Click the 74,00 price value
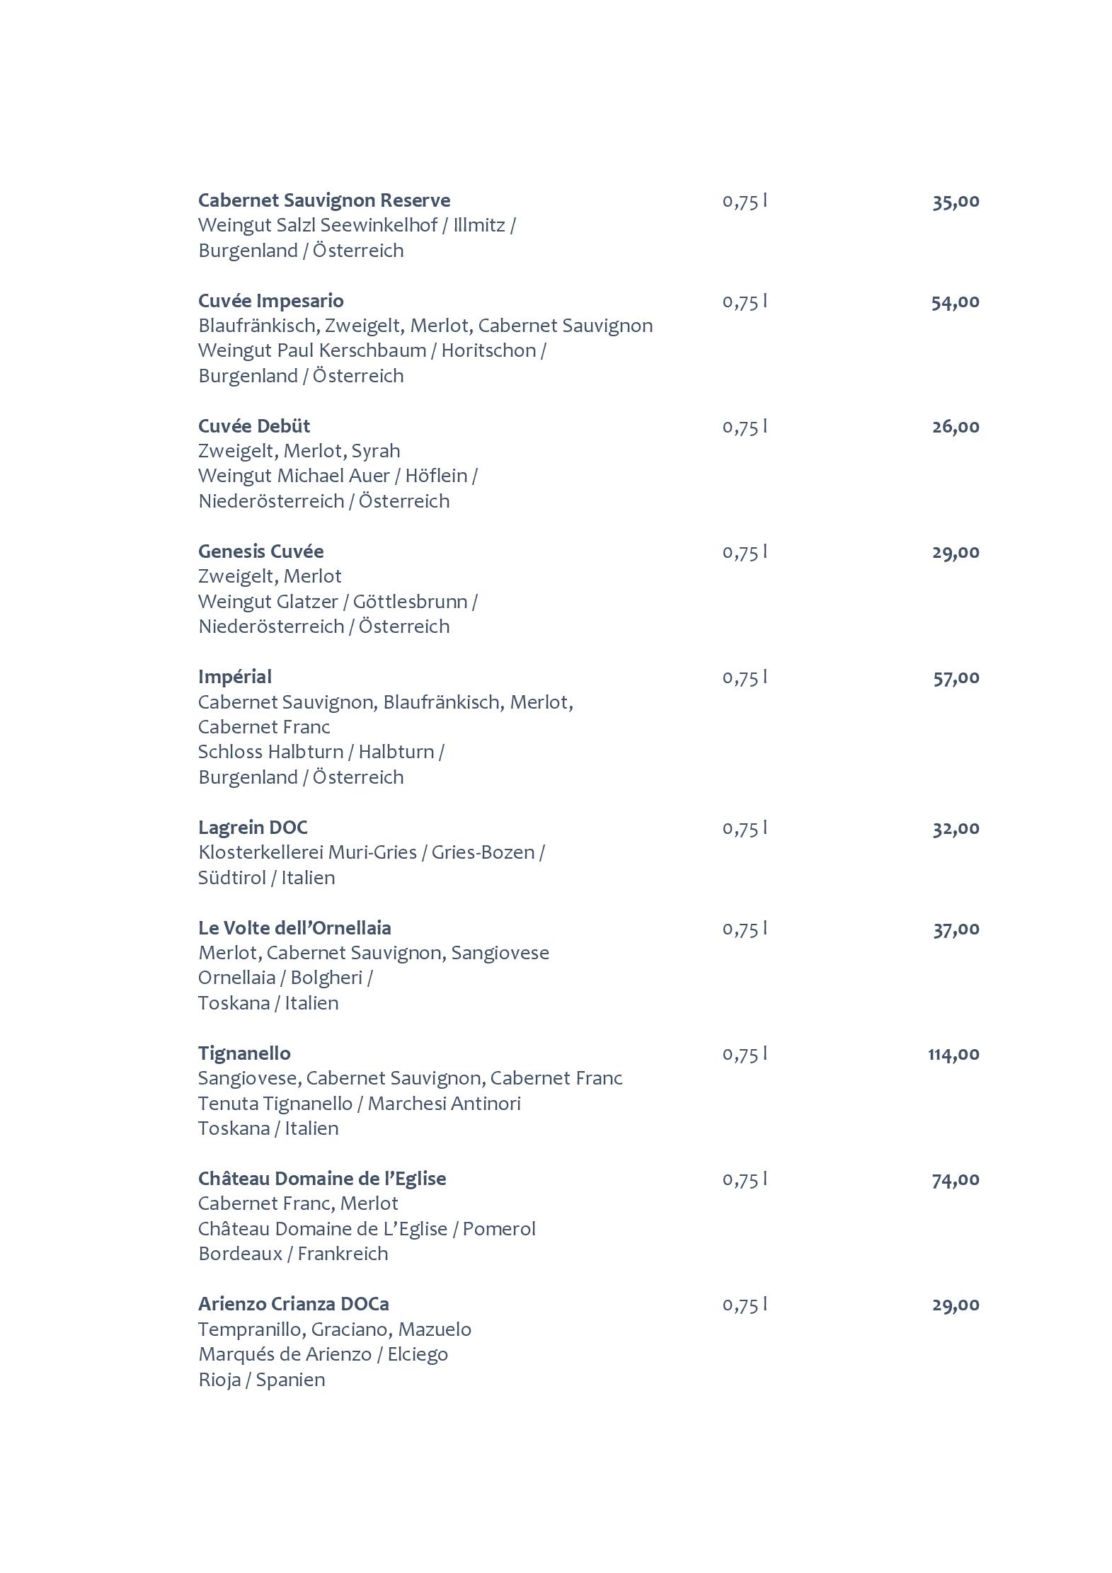Screen dimensions: 1112x1573 [956, 1179]
